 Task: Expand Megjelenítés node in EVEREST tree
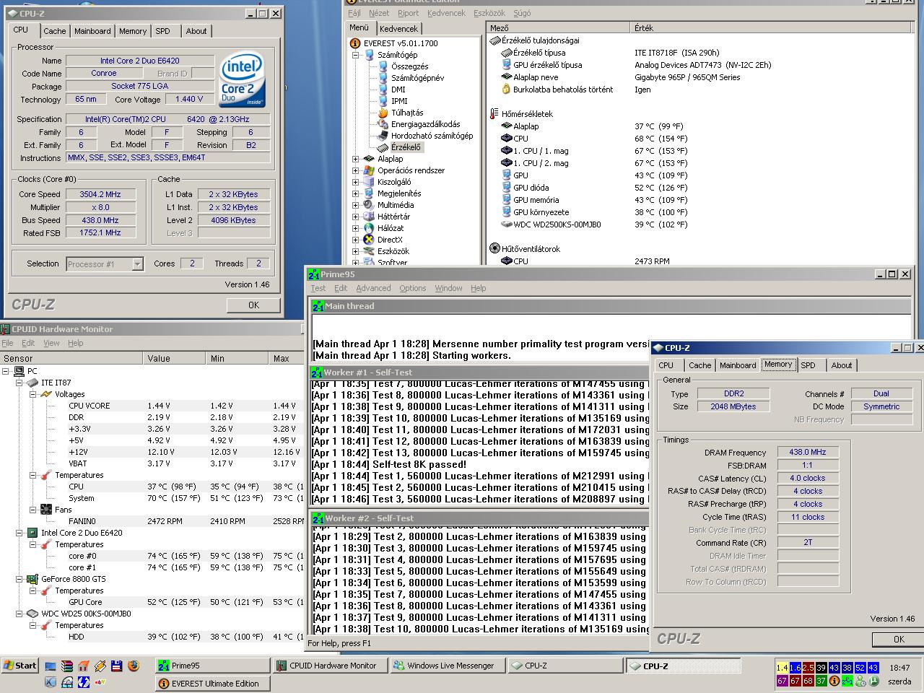356,193
